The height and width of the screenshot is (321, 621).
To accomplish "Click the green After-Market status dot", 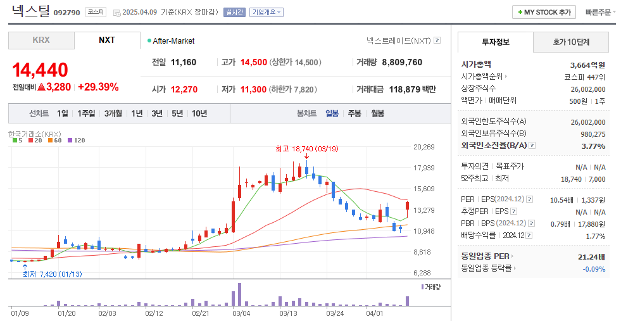I will [149, 41].
